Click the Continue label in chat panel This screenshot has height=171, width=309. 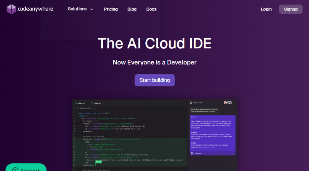coord(197,103)
